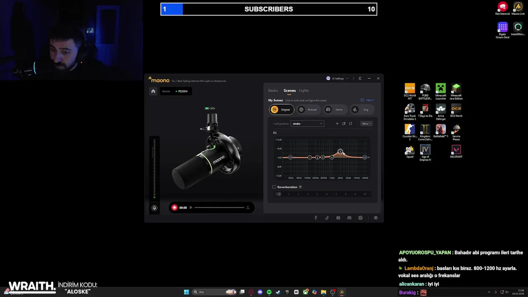Image resolution: width=528 pixels, height=297 pixels.
Task: Select the Elgato Stream Deck desktop icon
Action: (x=502, y=31)
